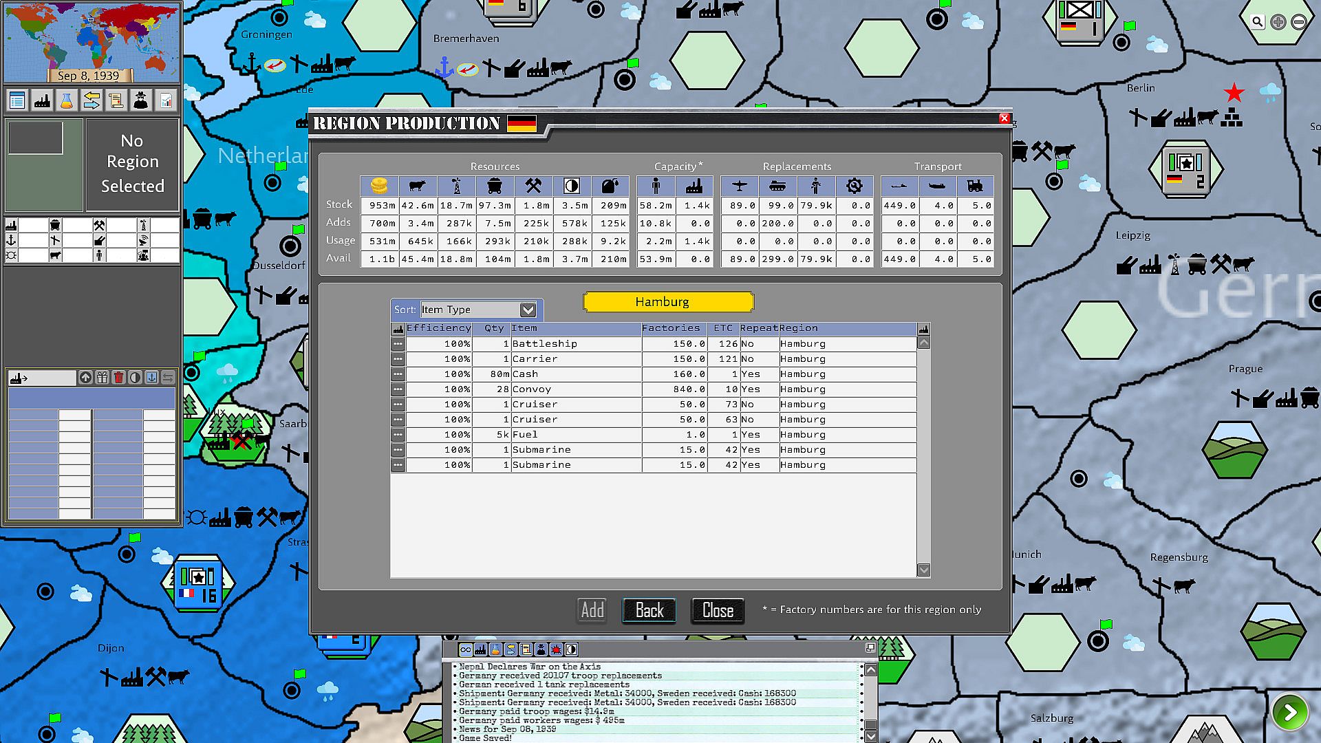The width and height of the screenshot is (1321, 743).
Task: Click the green next-turn arrow button
Action: [x=1290, y=712]
